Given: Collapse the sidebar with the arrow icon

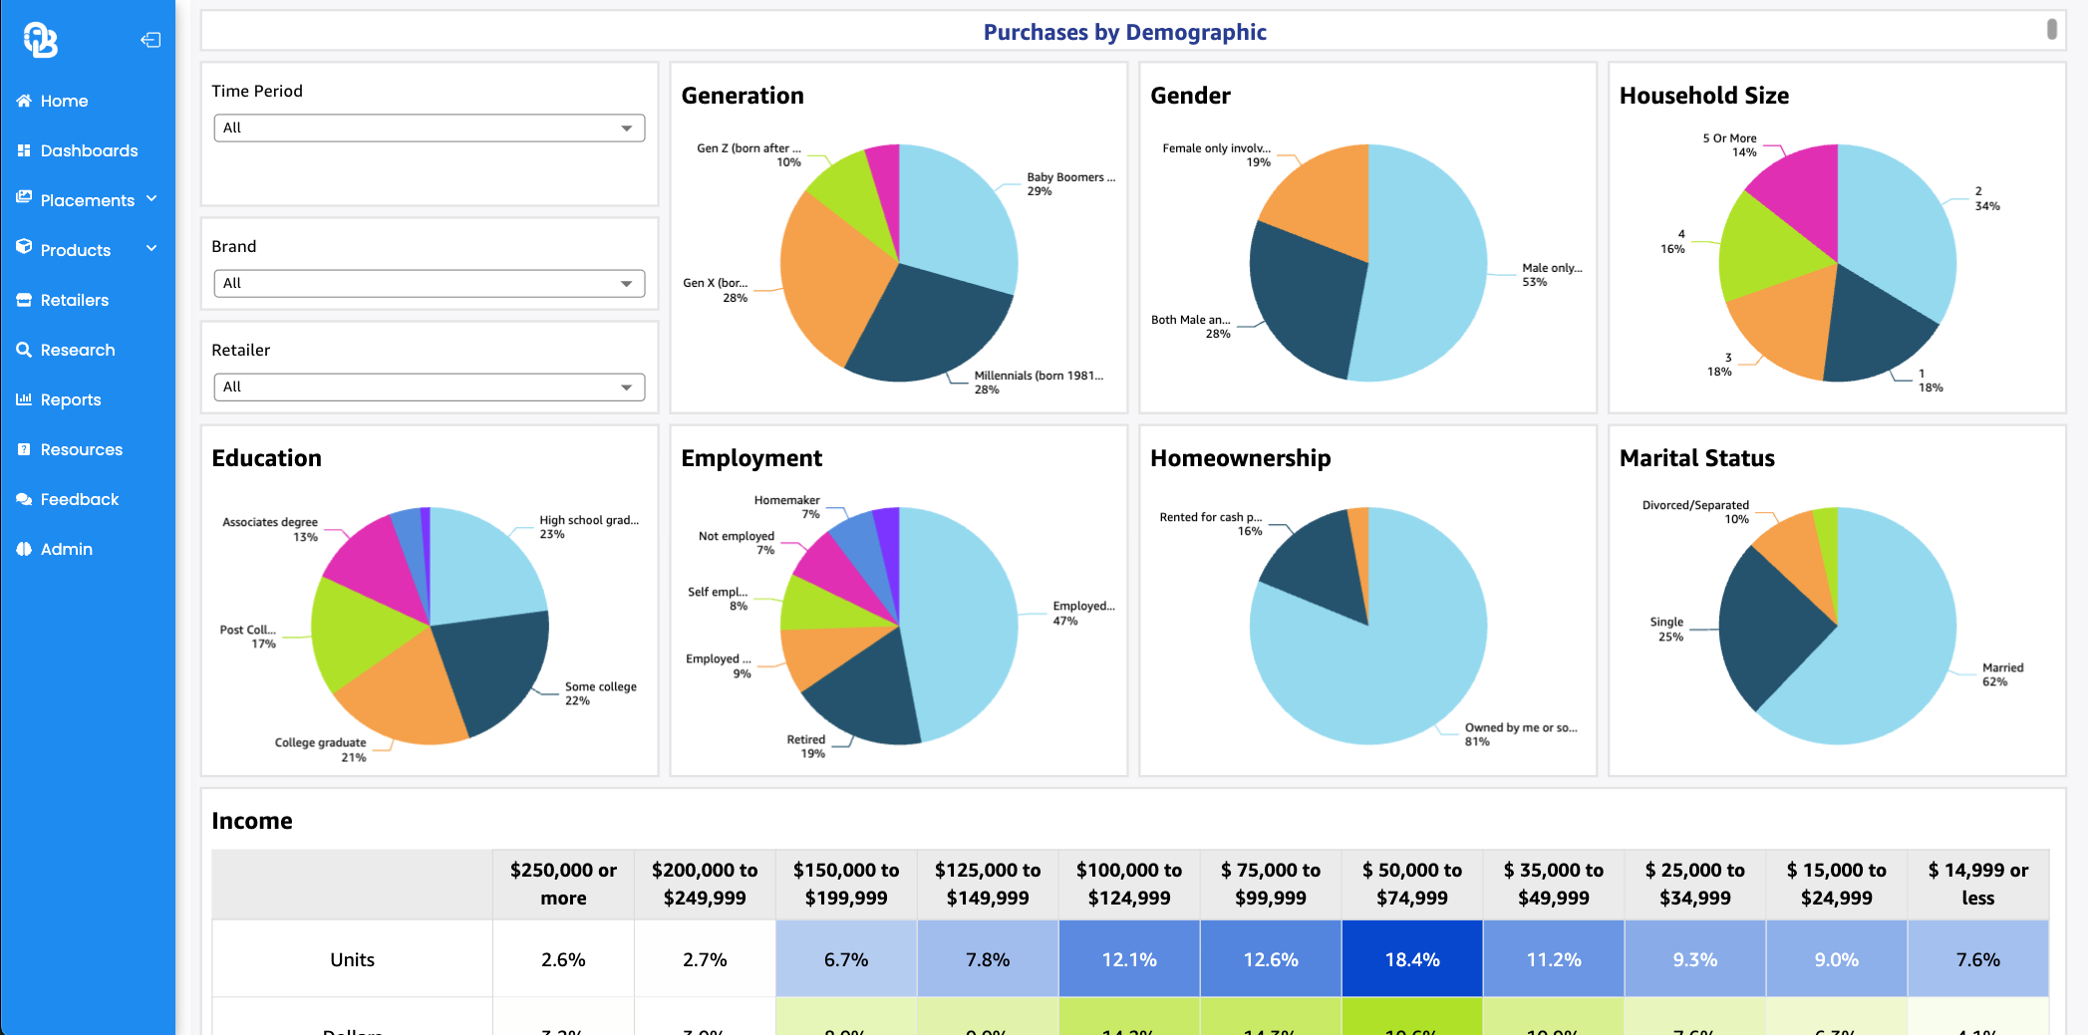Looking at the screenshot, I should [x=150, y=40].
